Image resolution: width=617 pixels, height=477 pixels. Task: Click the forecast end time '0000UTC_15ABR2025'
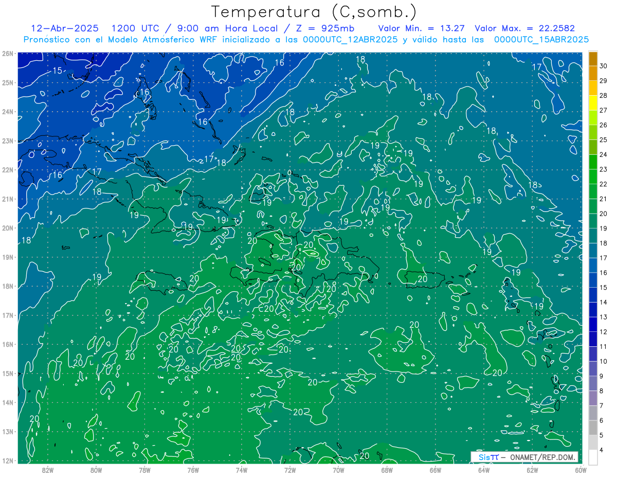541,40
